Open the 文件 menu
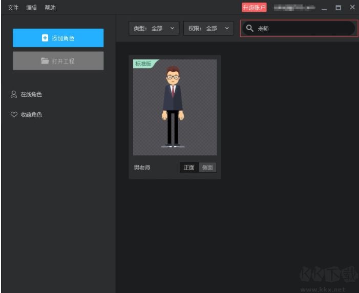Screen dimensions: 359x293 13,8
